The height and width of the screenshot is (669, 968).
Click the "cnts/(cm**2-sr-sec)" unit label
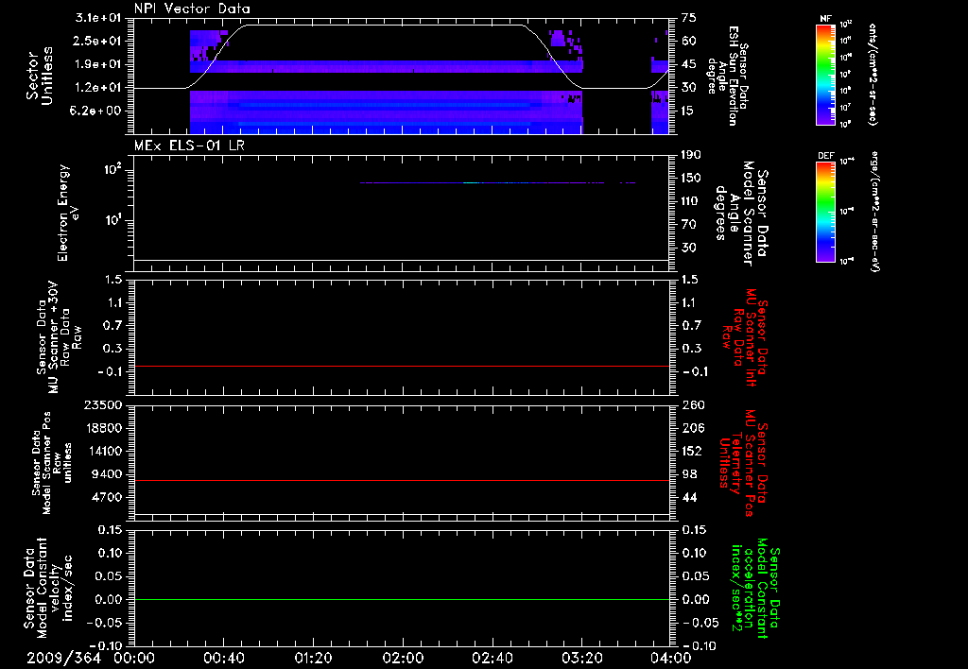873,74
